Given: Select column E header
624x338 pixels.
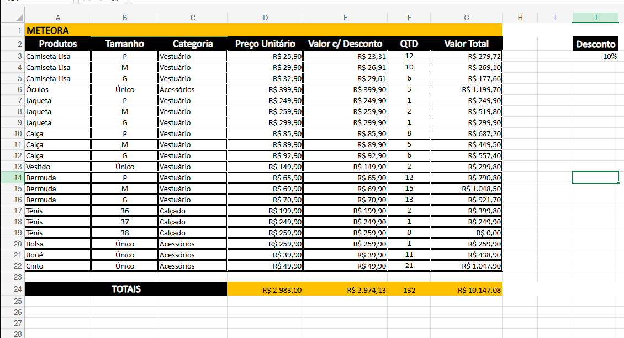Looking at the screenshot, I should (x=346, y=18).
